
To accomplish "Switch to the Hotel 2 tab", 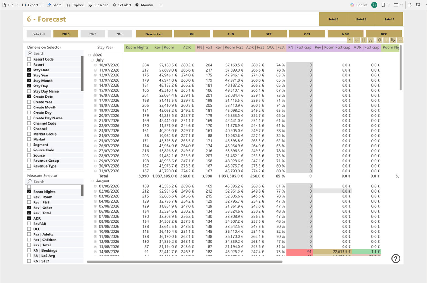I will click(361, 19).
